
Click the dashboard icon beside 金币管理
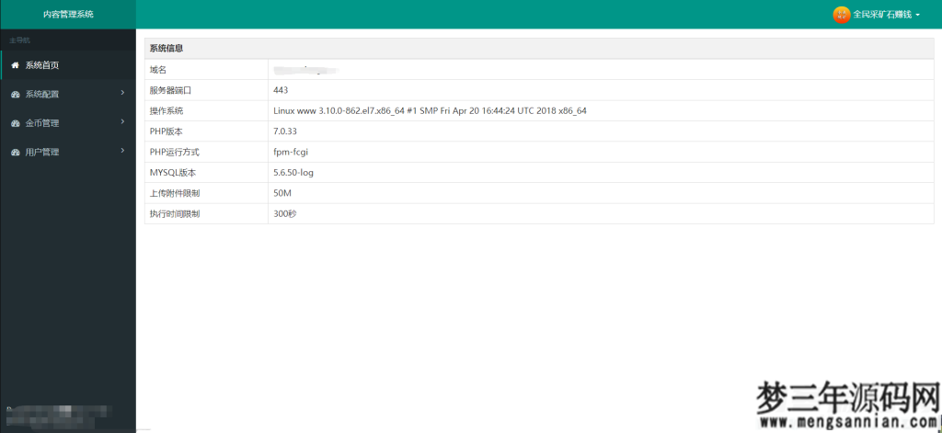[15, 123]
